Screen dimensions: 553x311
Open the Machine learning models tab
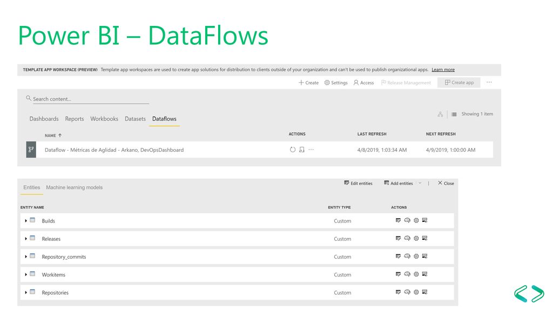[x=75, y=187]
